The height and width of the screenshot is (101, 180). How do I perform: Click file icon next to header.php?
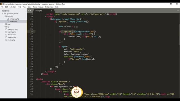tap(6, 37)
